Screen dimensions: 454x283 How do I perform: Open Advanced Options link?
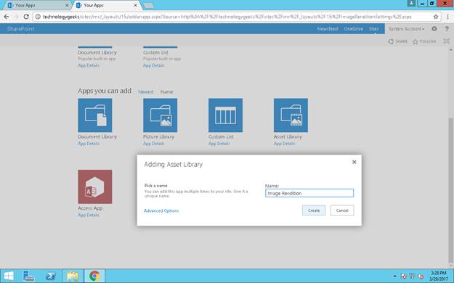tap(161, 210)
